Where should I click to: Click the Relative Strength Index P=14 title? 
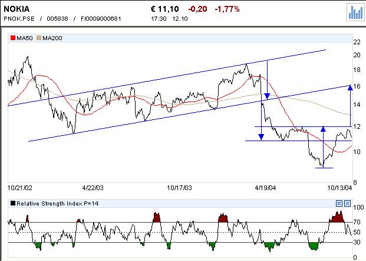(x=57, y=204)
